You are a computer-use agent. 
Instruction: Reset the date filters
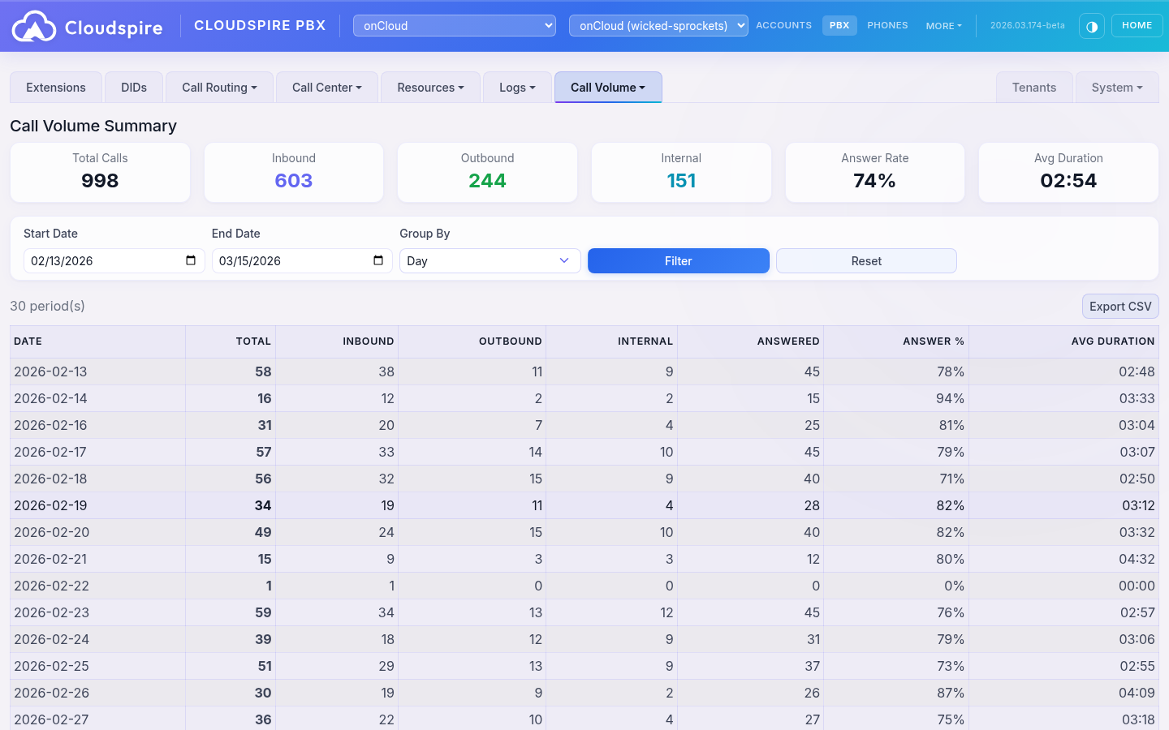click(x=866, y=260)
